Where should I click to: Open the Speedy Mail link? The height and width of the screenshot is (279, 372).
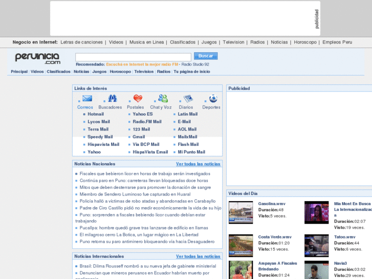pyautogui.click(x=100, y=137)
